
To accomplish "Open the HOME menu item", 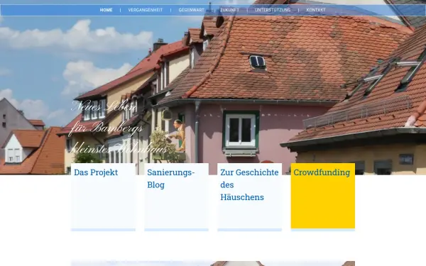I will (106, 10).
